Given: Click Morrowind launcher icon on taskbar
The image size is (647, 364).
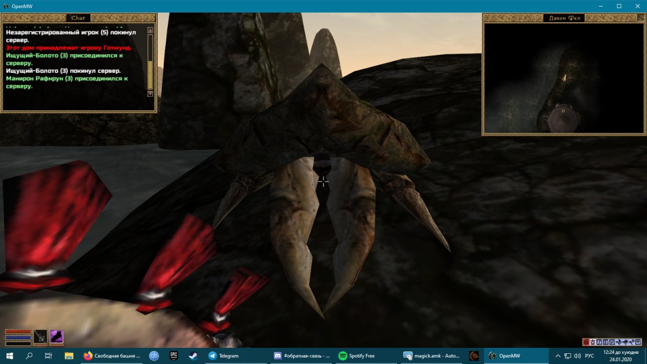Looking at the screenshot, I should coord(474,356).
